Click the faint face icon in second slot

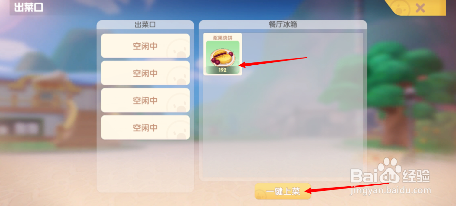click(178, 76)
